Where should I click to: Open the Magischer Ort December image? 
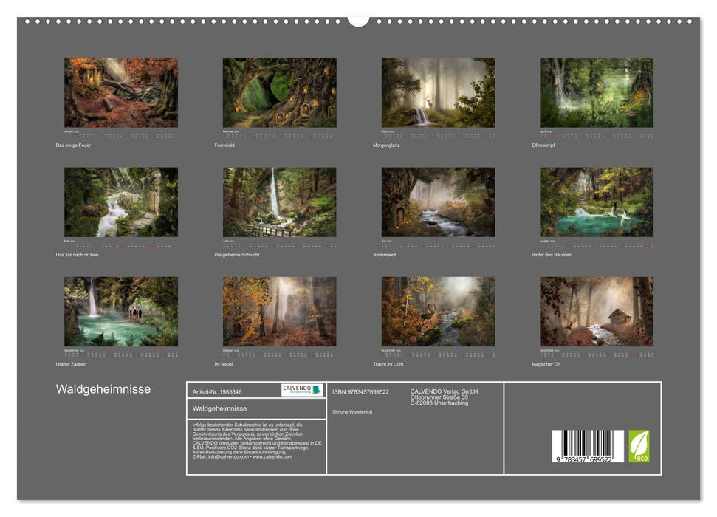click(597, 310)
